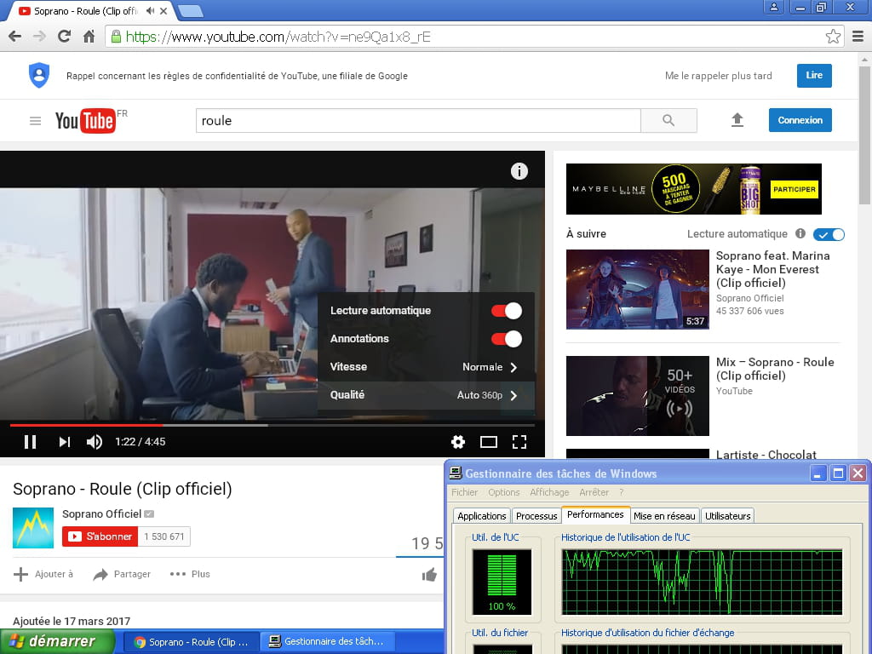This screenshot has width=872, height=654.
Task: Switch to the Utilisateurs tab
Action: (727, 515)
